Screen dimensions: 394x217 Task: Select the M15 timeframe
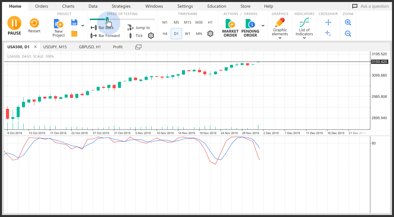188,22
